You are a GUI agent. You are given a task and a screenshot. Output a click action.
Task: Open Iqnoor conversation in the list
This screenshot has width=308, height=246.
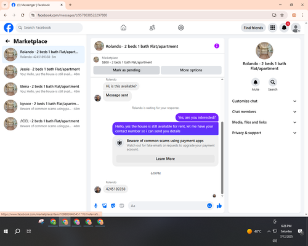[x=43, y=106]
